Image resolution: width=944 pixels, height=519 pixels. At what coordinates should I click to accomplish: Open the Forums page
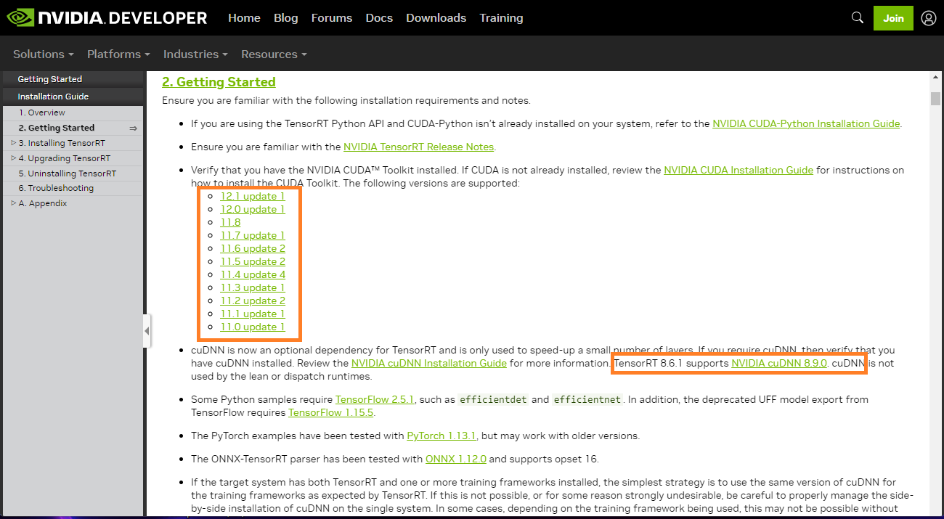tap(332, 18)
